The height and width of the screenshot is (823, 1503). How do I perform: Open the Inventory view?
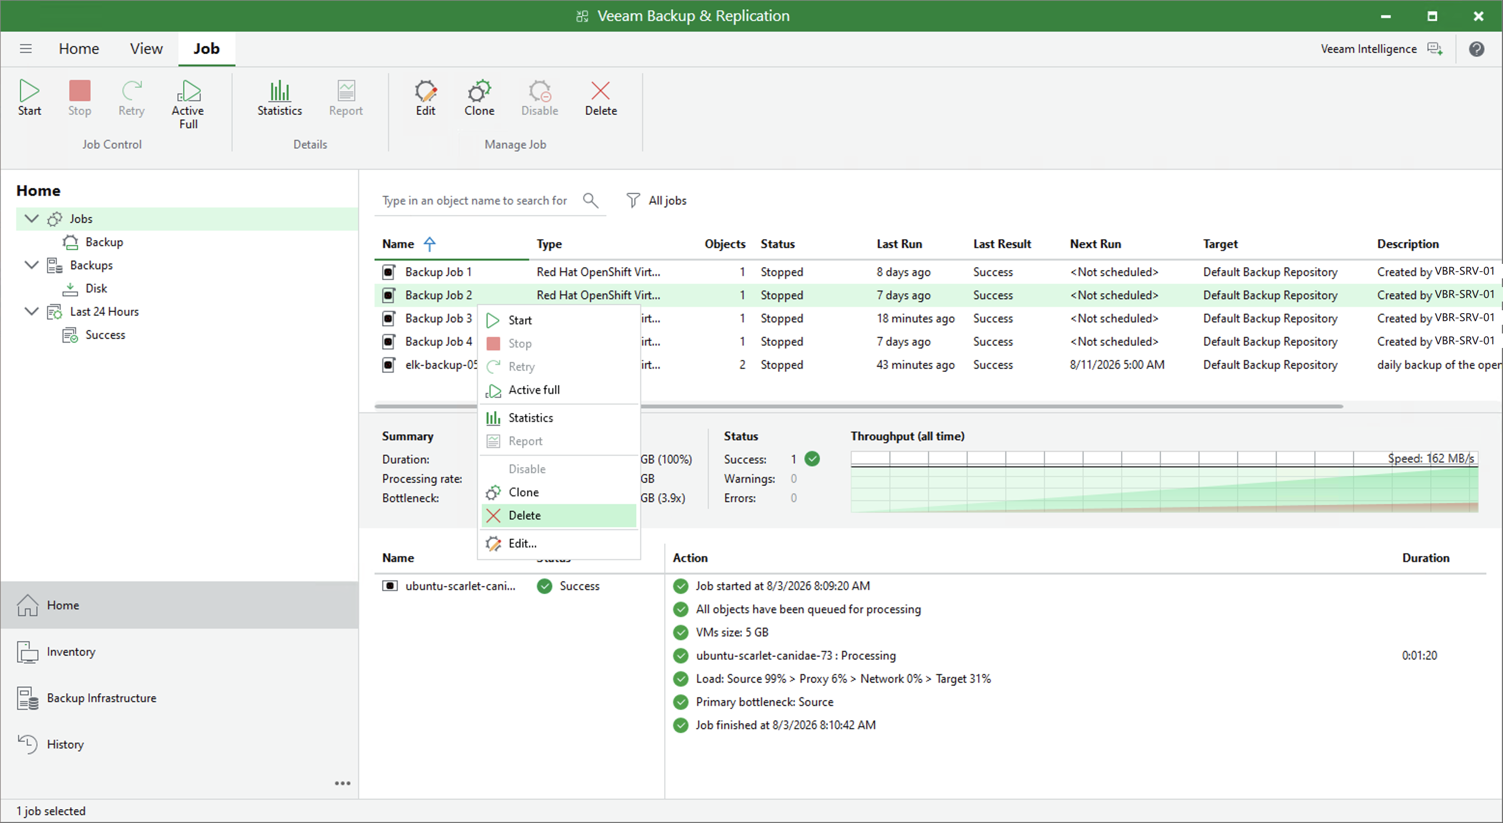coord(179,651)
